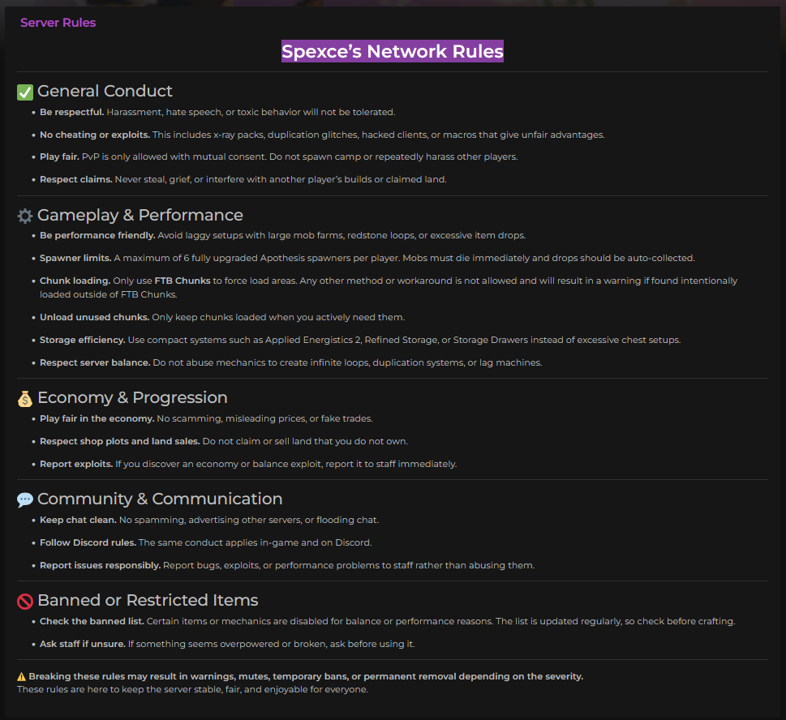Click the green checkmark General Conduct icon
This screenshot has width=786, height=720.
pos(24,92)
